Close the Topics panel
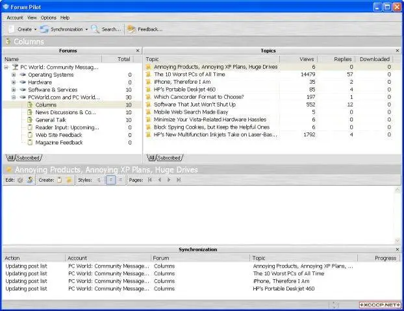 tap(398, 51)
